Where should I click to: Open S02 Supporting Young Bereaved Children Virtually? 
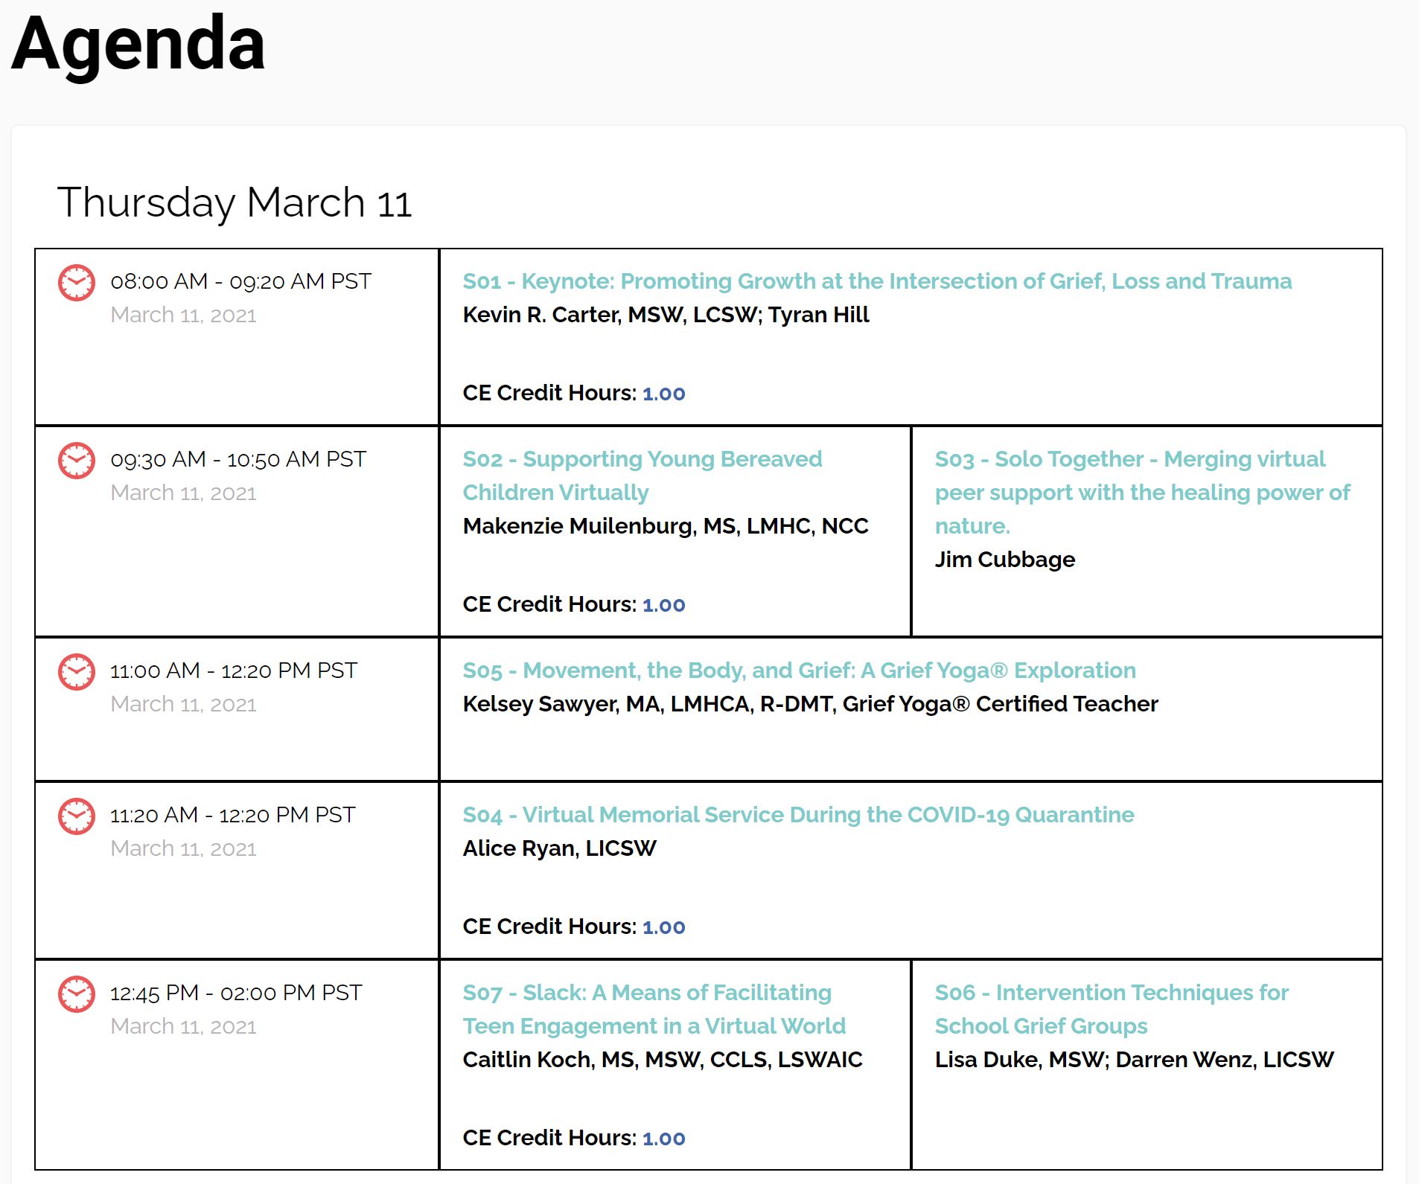click(642, 476)
